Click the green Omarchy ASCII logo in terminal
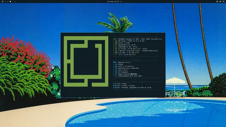Image resolution: width=226 pixels, height=127 pixels. pos(86,61)
